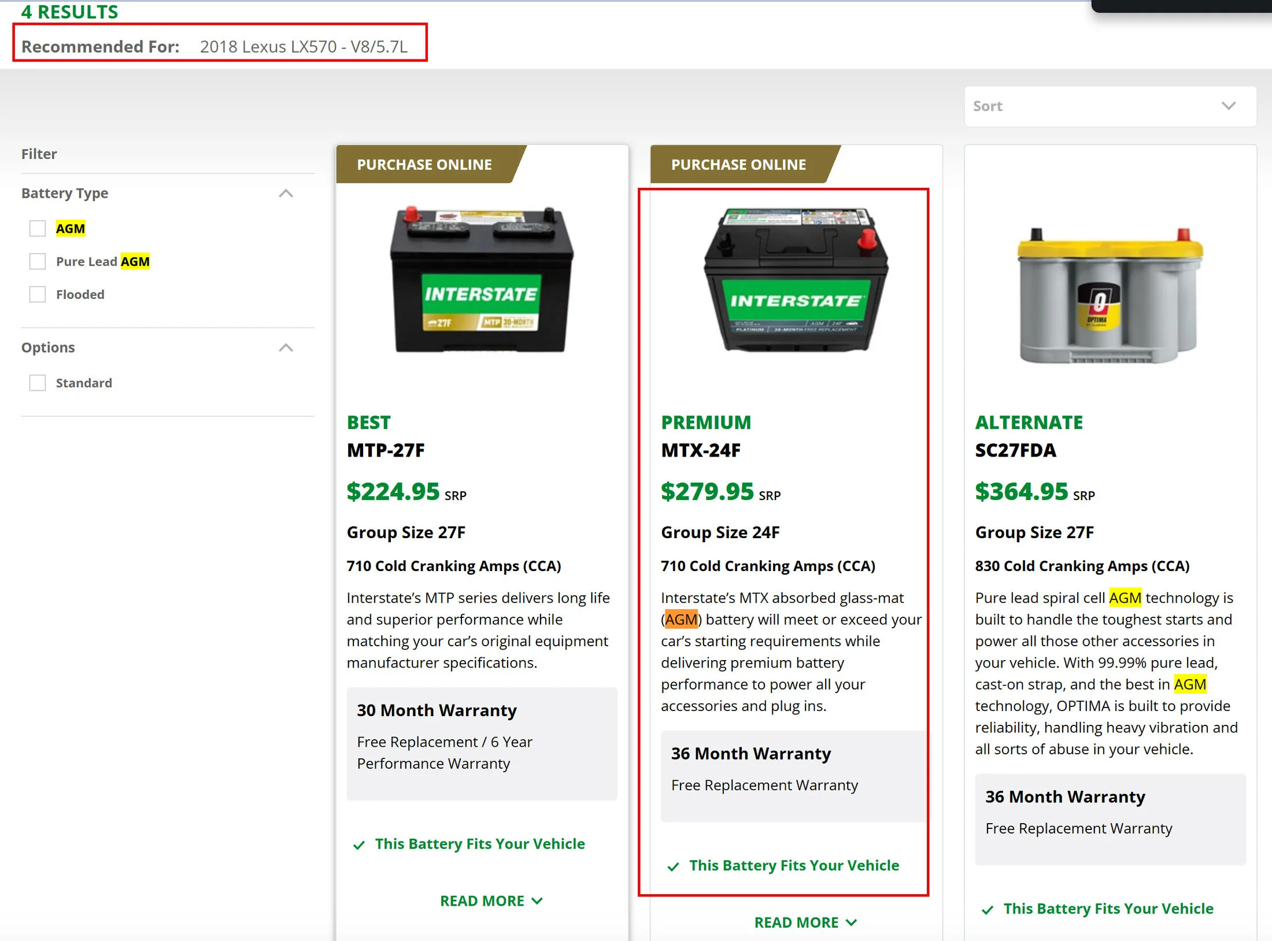Click the PREMIUM tier label

click(705, 422)
